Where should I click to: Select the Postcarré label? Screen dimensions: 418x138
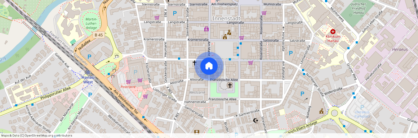tap(128, 87)
